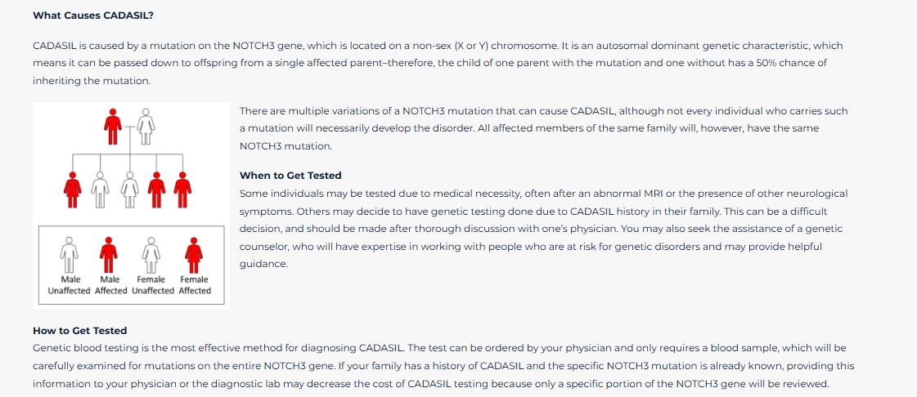Click the "Male Unaffected" legend label text

click(x=70, y=285)
